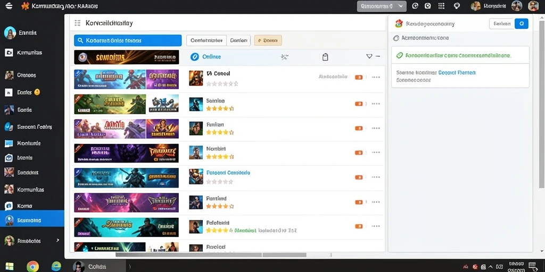Open the banner thumbnail in the Fanlian row
Screen dimensions: 545x272
(x=127, y=129)
